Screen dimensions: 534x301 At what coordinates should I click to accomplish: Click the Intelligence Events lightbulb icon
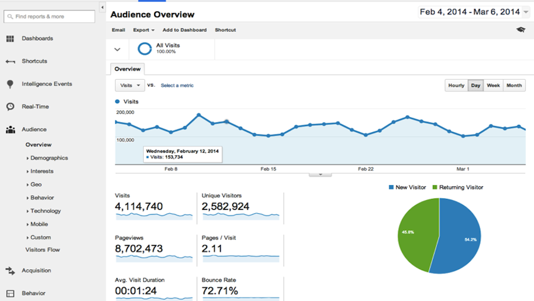click(10, 84)
